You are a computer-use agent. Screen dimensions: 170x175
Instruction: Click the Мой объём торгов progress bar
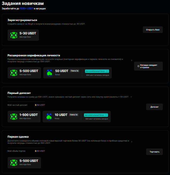pyautogui.click(x=26, y=148)
